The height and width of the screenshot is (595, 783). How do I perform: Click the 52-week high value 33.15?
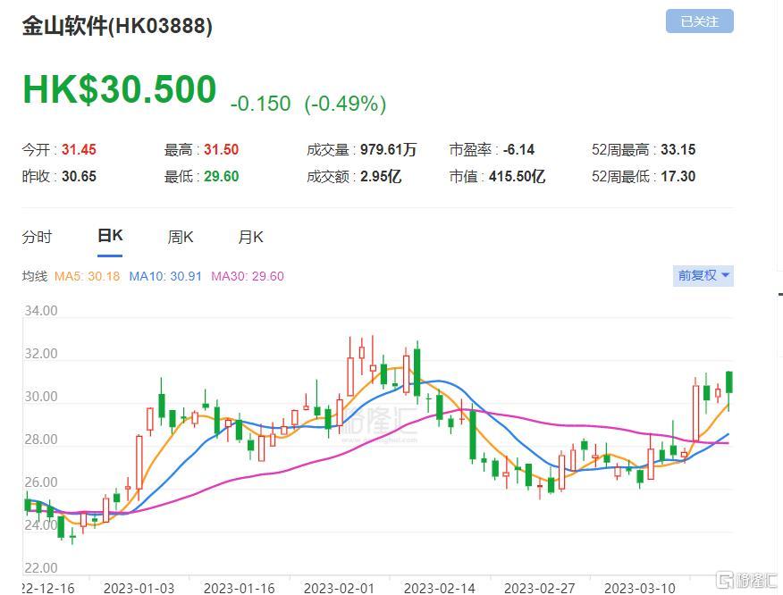pyautogui.click(x=678, y=149)
